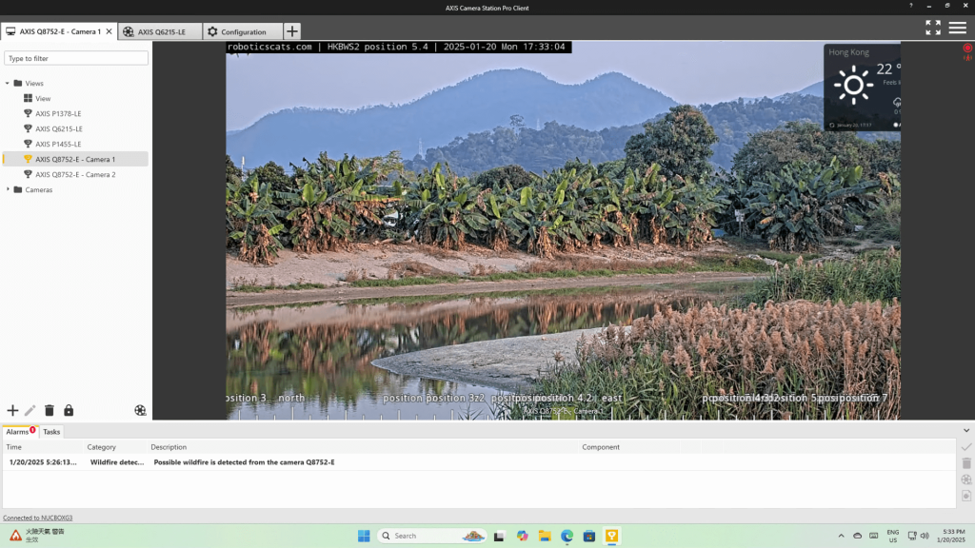Expand the Cameras folder
The height and width of the screenshot is (548, 975).
pos(8,189)
